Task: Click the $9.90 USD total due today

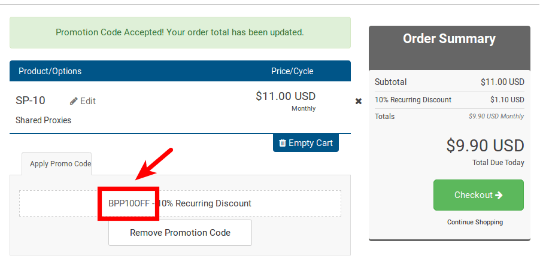Action: [485, 145]
